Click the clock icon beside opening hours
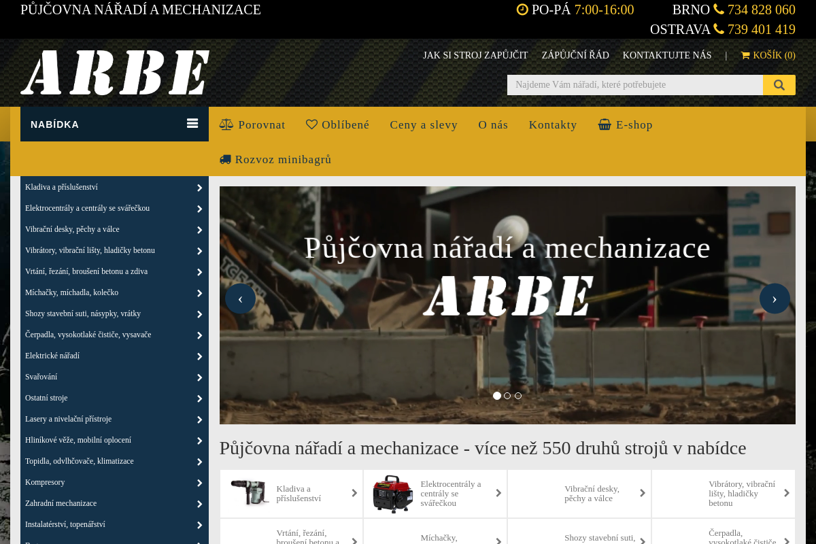The width and height of the screenshot is (816, 544). (522, 10)
